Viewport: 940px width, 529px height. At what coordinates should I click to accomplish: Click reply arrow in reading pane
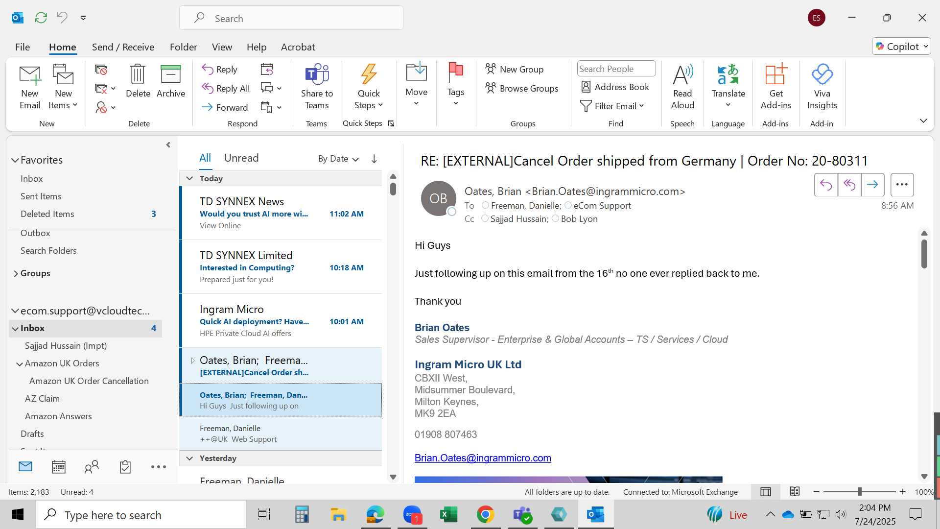coord(826,185)
